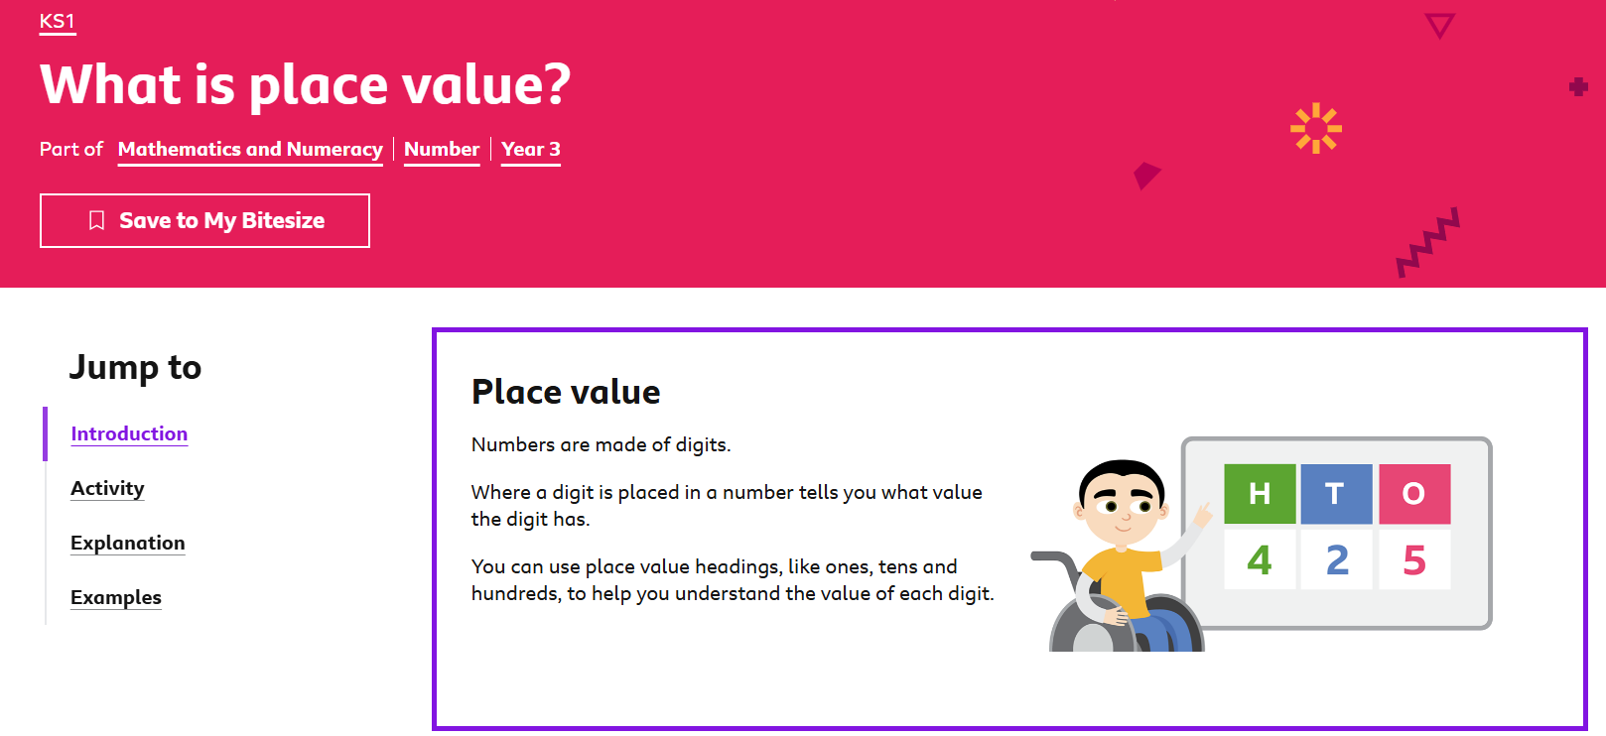1606x736 pixels.
Task: Go to the Explanation section
Action: click(128, 543)
